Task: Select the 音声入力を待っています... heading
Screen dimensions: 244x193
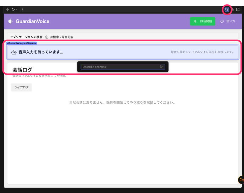Action: tap(41, 52)
